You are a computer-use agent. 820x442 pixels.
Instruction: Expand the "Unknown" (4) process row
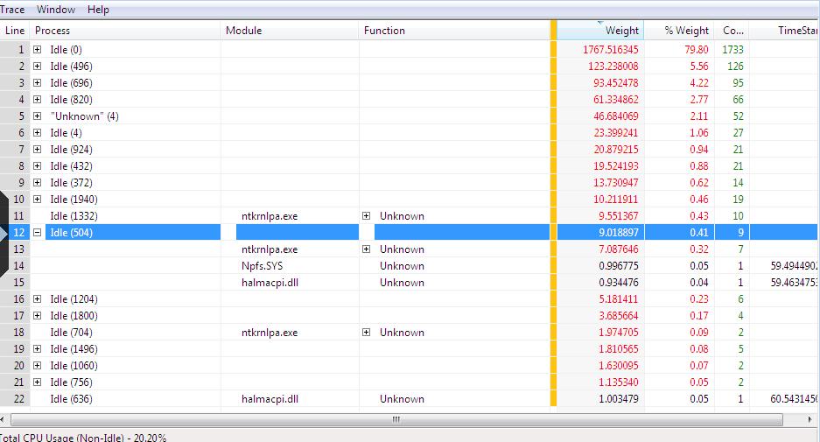click(x=38, y=116)
